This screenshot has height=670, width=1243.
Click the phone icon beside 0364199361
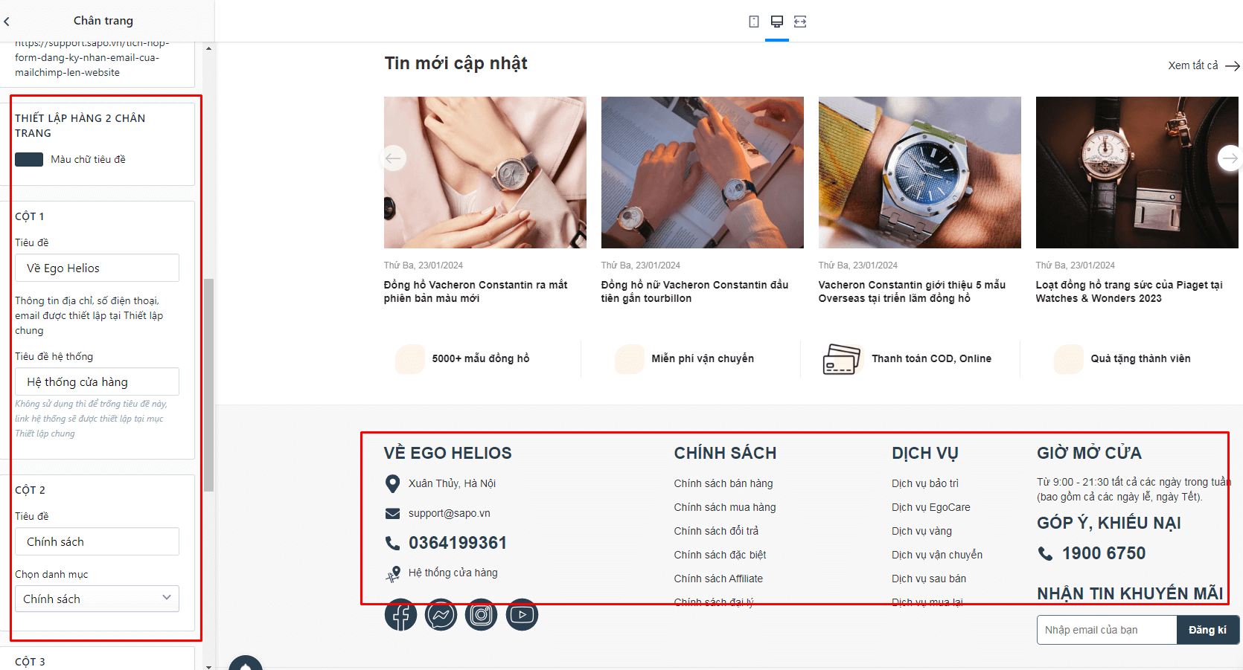pos(392,544)
